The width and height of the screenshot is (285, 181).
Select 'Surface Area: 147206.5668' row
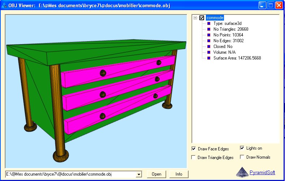[237, 58]
